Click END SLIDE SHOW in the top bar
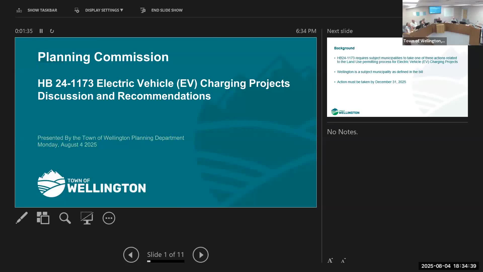483x272 pixels. (167, 10)
